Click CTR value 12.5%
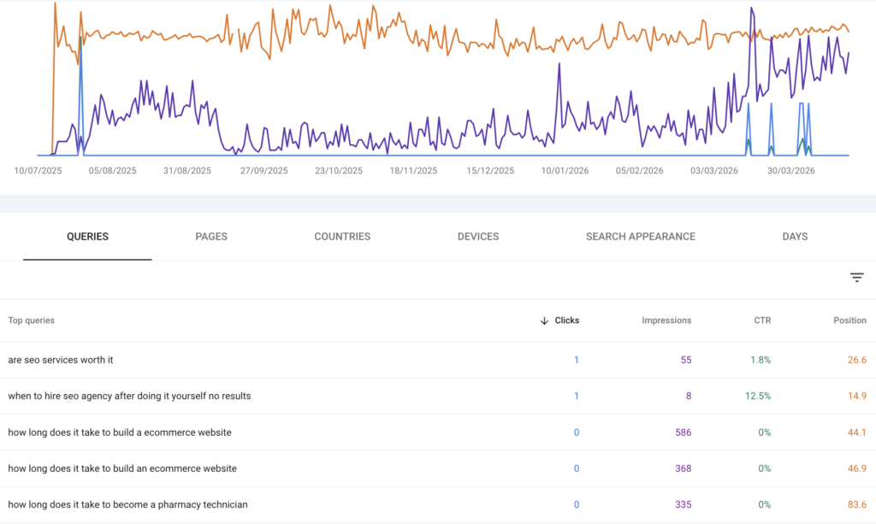 [758, 397]
